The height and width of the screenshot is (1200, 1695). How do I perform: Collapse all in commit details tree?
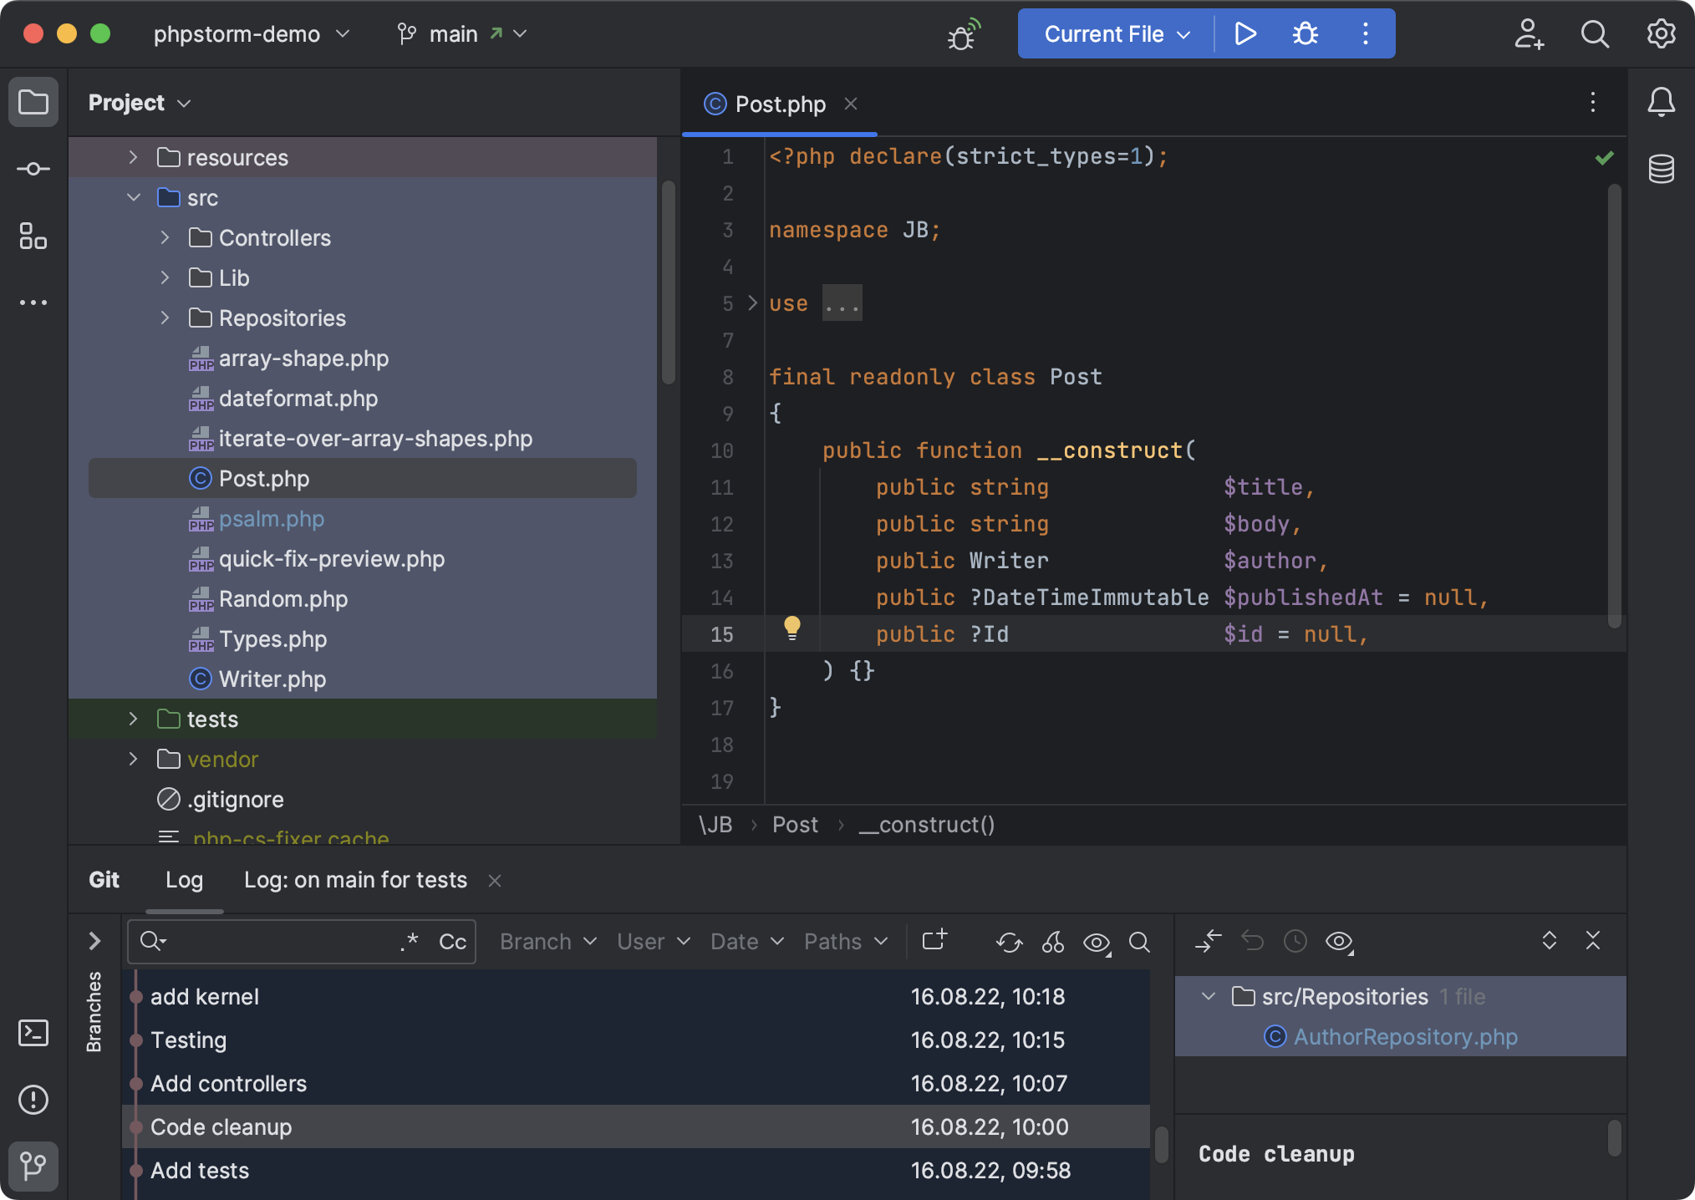(1593, 940)
